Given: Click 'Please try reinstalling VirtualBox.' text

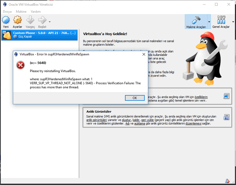Looking at the screenshot, I should pyautogui.click(x=53, y=71).
